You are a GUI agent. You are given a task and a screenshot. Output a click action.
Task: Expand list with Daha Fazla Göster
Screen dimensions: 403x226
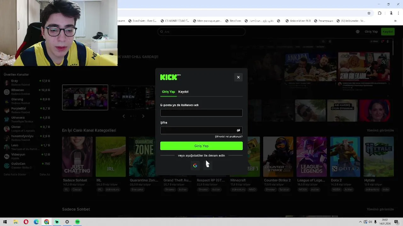coord(15,175)
